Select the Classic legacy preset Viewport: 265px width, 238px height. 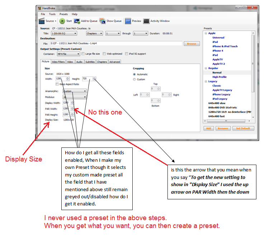click(x=217, y=86)
